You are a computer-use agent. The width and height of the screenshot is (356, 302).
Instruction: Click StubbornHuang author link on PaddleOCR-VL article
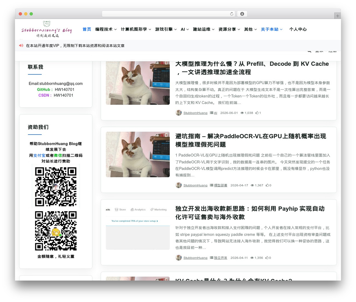[195, 185]
